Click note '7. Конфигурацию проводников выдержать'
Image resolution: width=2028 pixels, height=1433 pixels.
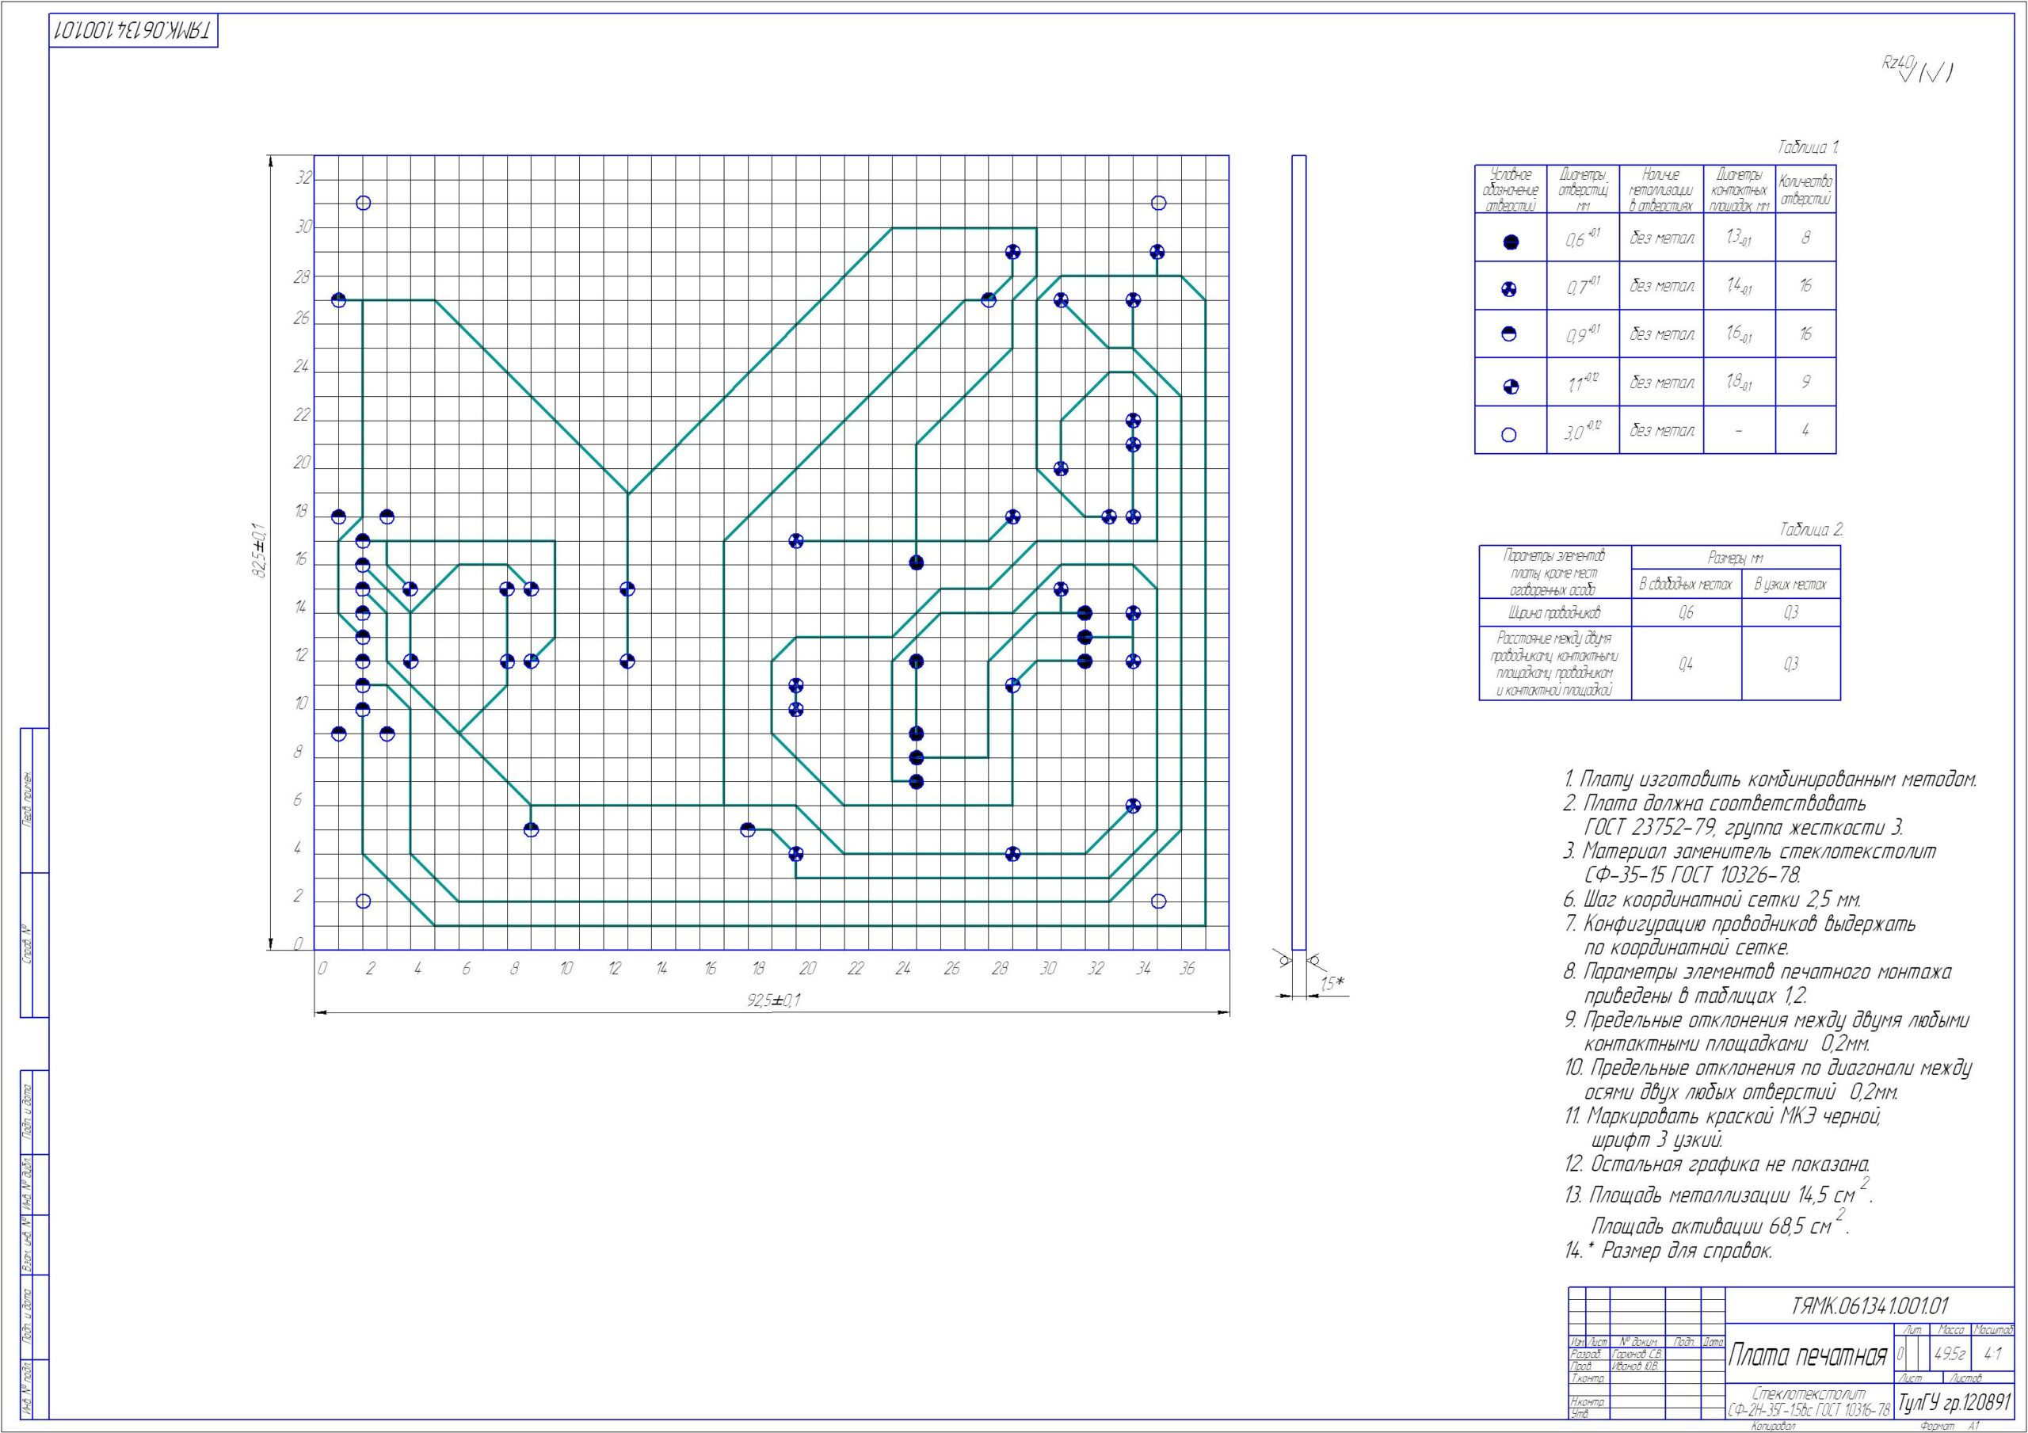coord(1739,924)
